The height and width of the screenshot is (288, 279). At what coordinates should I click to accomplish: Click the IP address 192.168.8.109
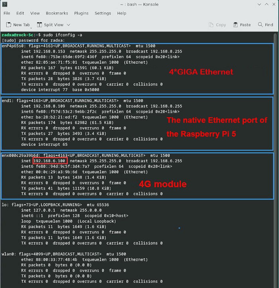[x=49, y=106]
